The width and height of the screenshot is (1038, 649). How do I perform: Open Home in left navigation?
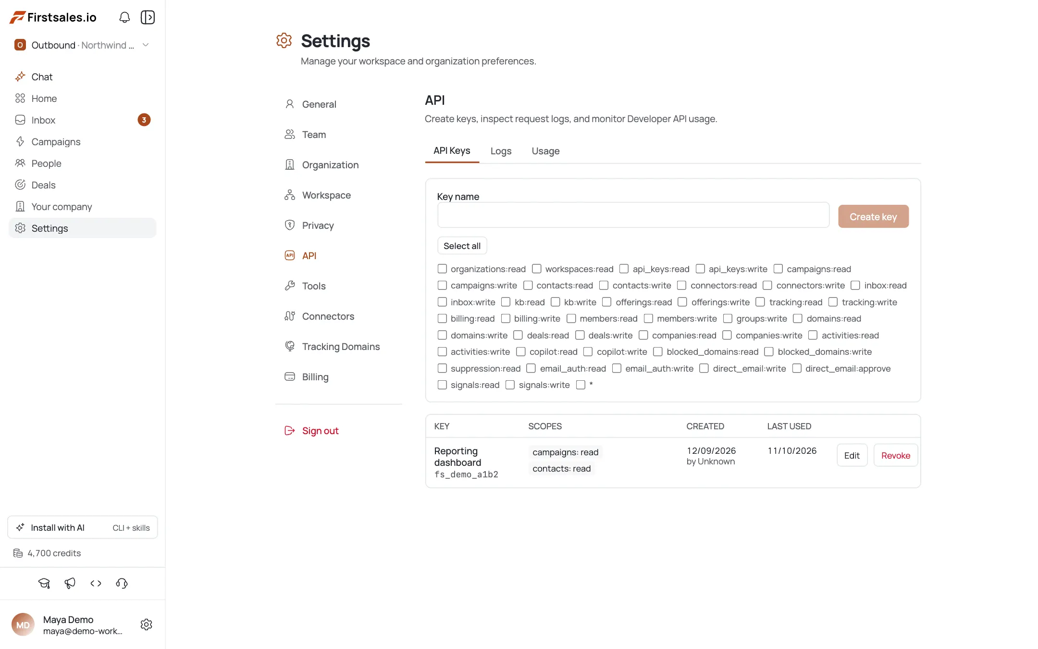click(83, 99)
